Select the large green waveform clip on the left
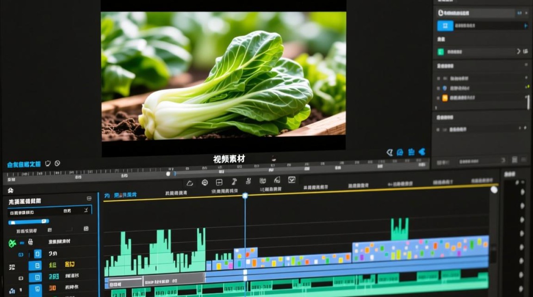Screen dimensions: 533x297 [x=155, y=252]
